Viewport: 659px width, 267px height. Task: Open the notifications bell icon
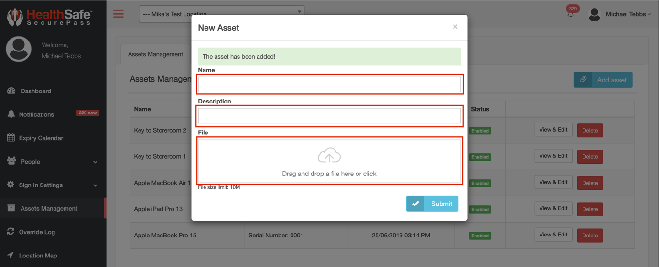571,14
